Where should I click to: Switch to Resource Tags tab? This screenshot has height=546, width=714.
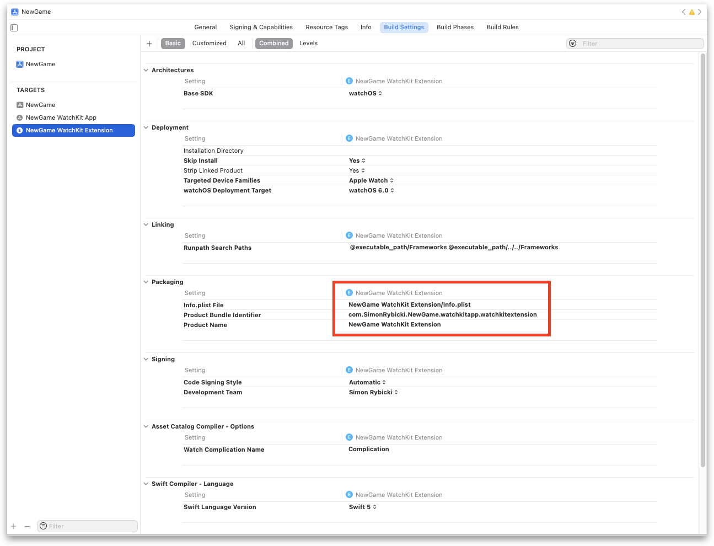coord(327,27)
